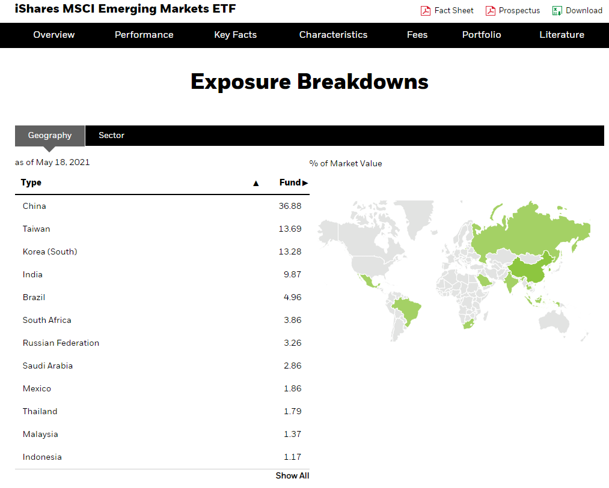
Task: Navigate to Fees
Action: [x=417, y=35]
